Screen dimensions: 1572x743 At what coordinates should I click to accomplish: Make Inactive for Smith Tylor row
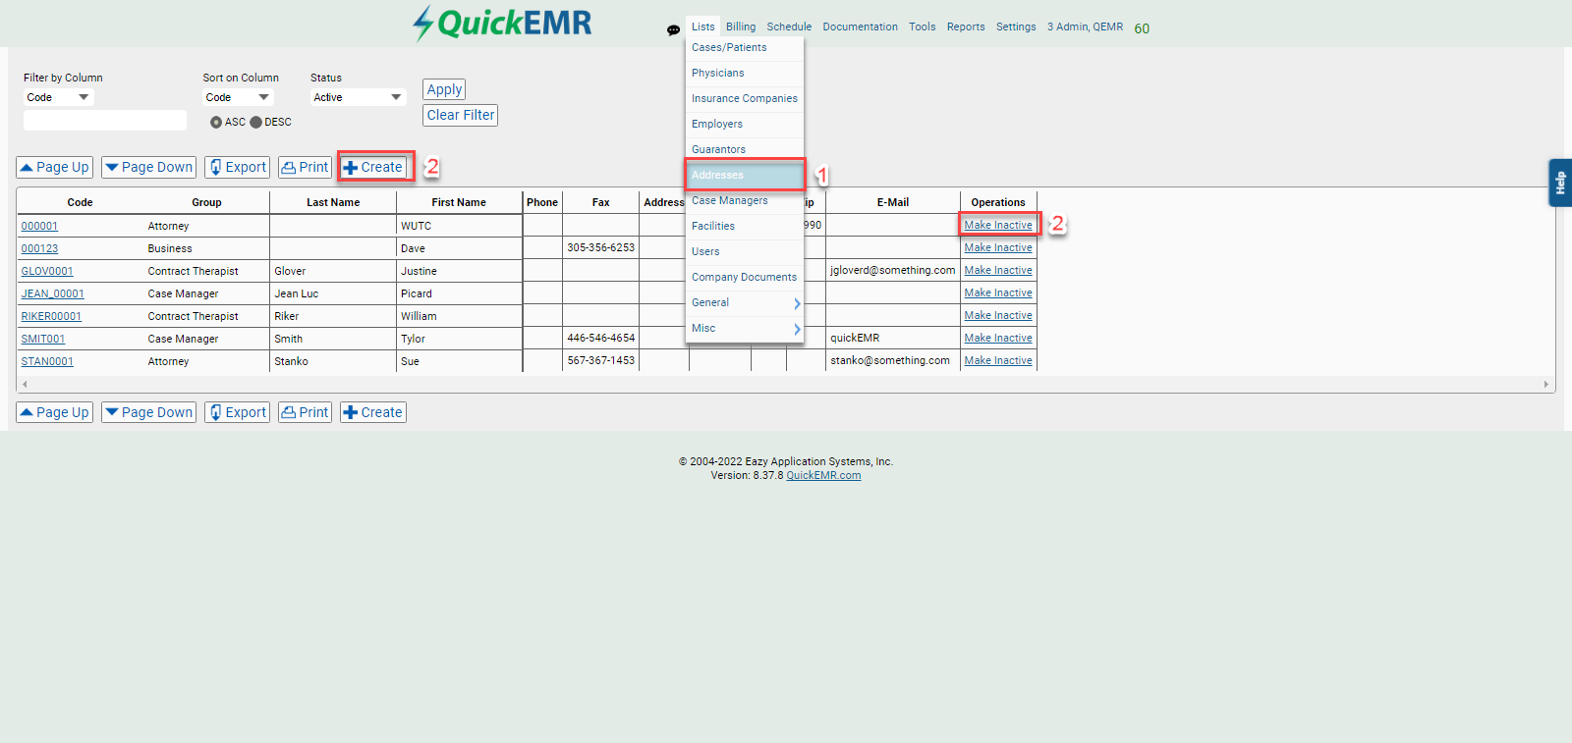coord(998,339)
